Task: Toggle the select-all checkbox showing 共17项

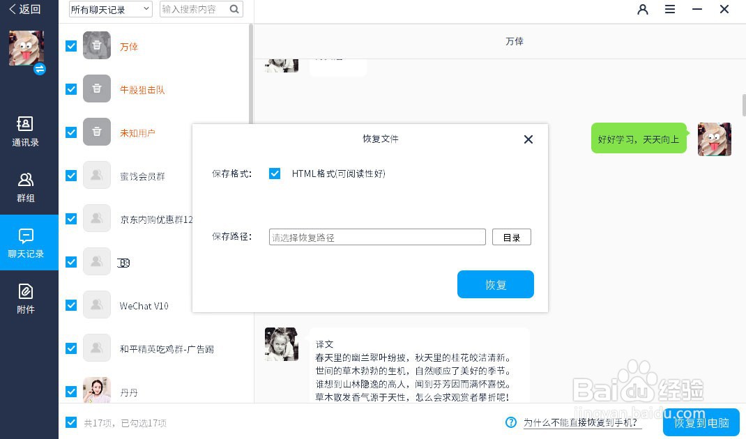Action: (x=70, y=422)
